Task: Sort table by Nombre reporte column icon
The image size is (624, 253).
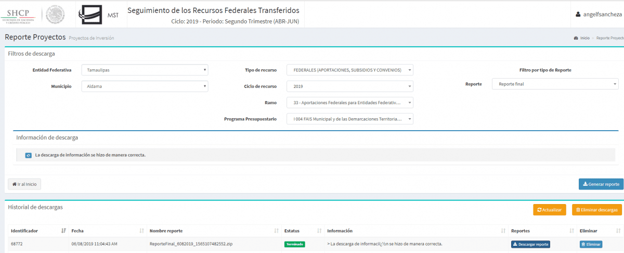Action: [x=277, y=231]
